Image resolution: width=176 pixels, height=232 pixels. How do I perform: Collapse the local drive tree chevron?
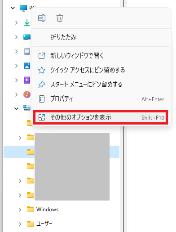(x=17, y=108)
